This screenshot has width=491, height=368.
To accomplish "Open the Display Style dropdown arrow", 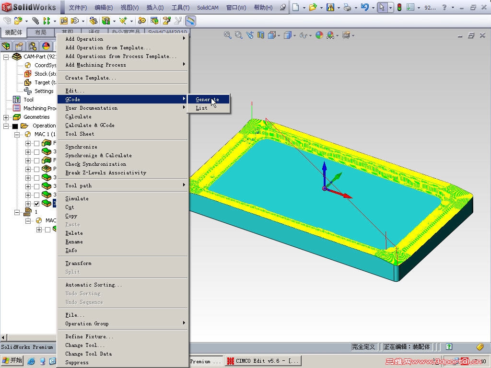I will [x=294, y=35].
